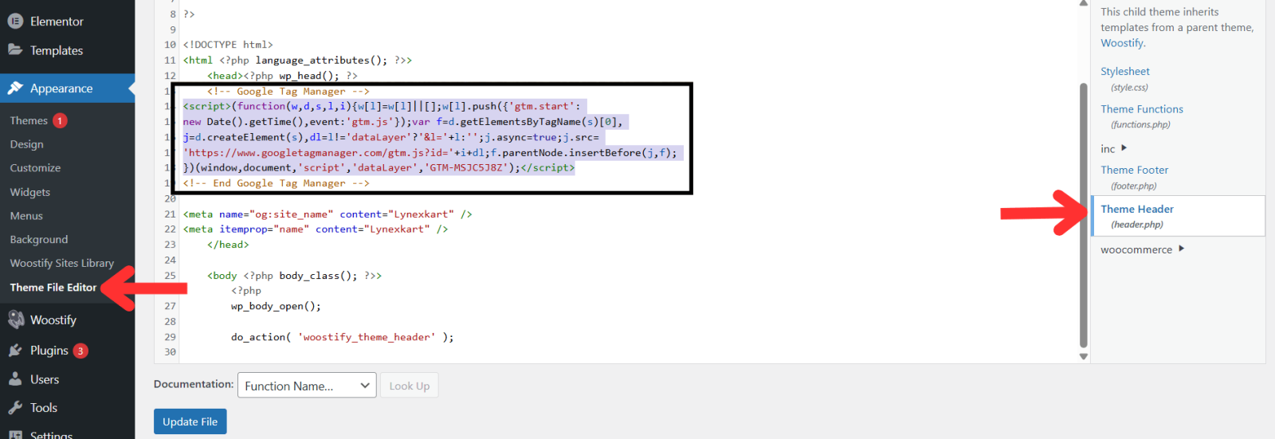This screenshot has height=439, width=1275.
Task: Open the Design submenu item
Action: pos(26,144)
